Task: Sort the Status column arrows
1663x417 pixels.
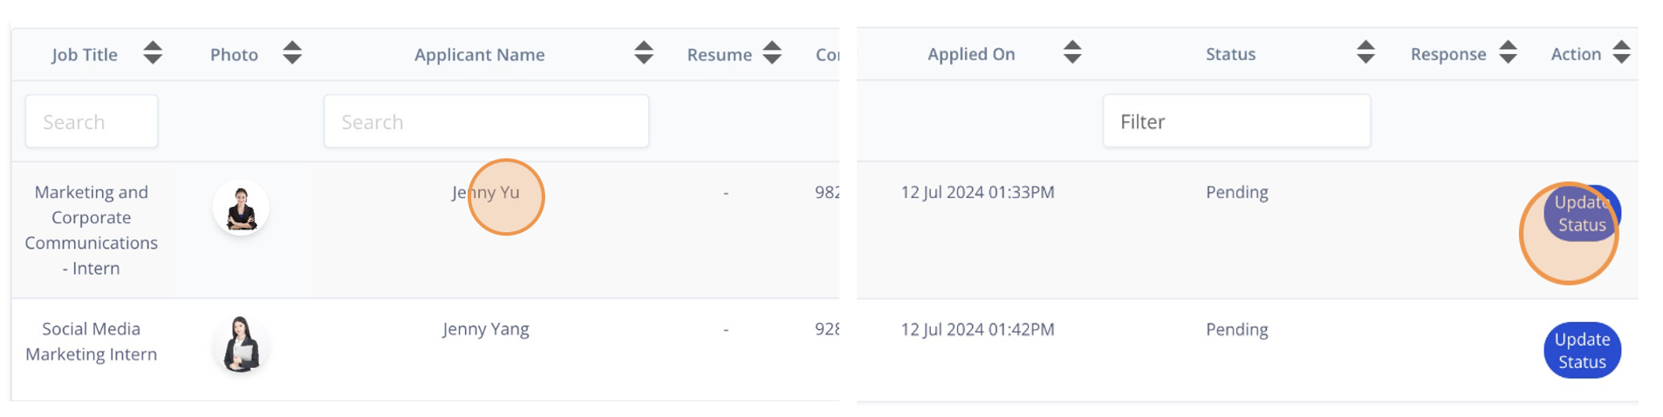Action: click(1365, 53)
